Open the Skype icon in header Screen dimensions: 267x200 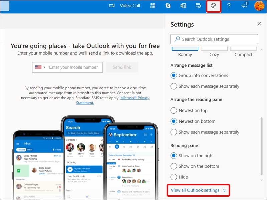(x=168, y=6)
